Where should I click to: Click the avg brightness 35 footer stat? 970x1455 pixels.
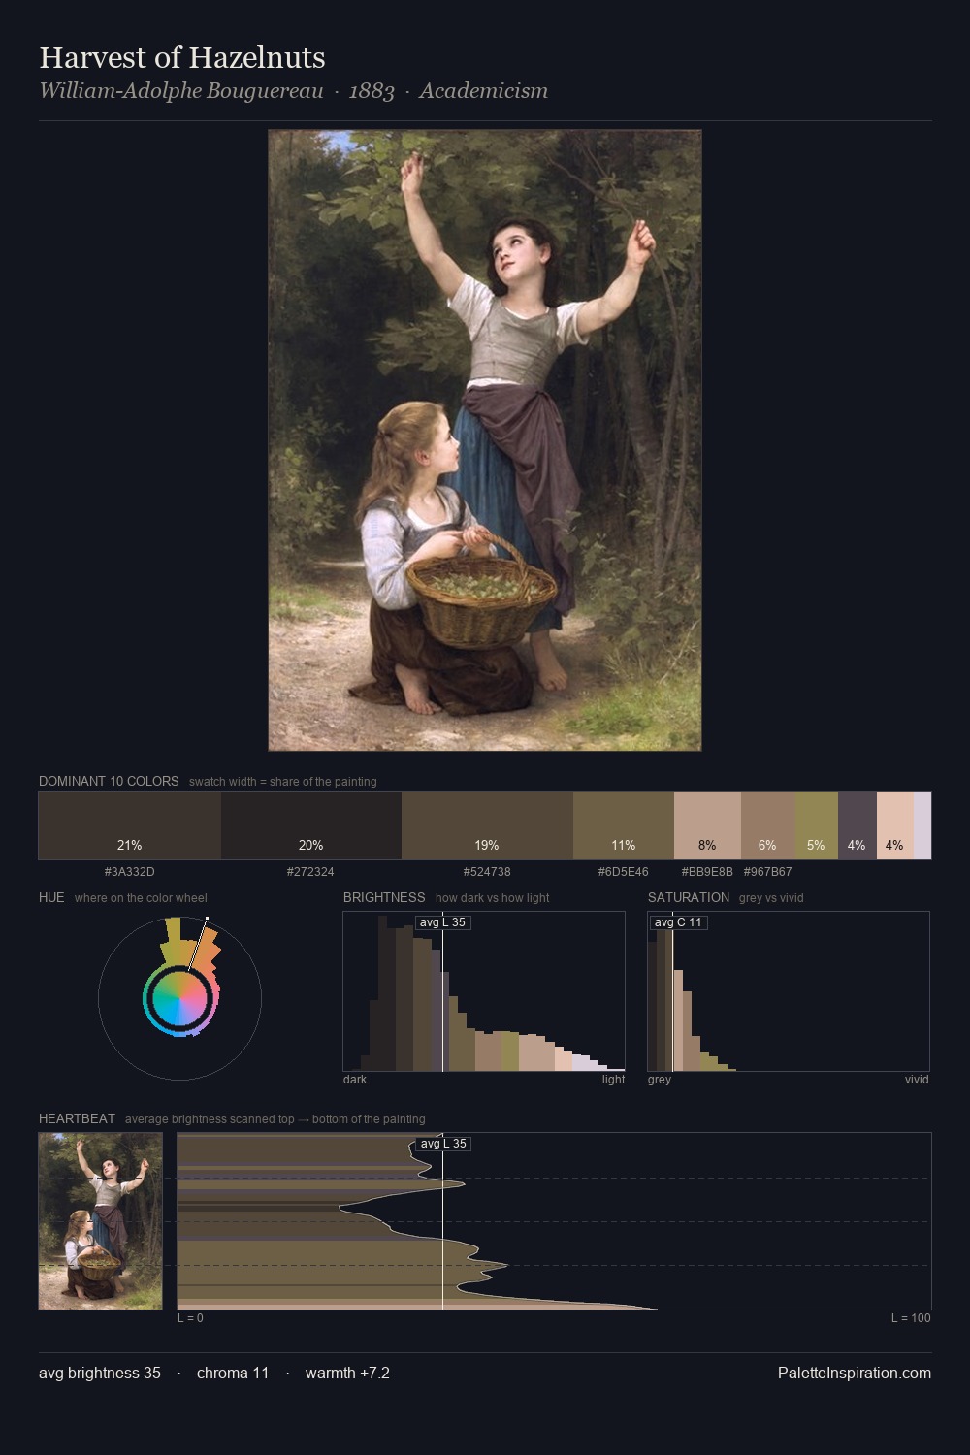pyautogui.click(x=100, y=1373)
